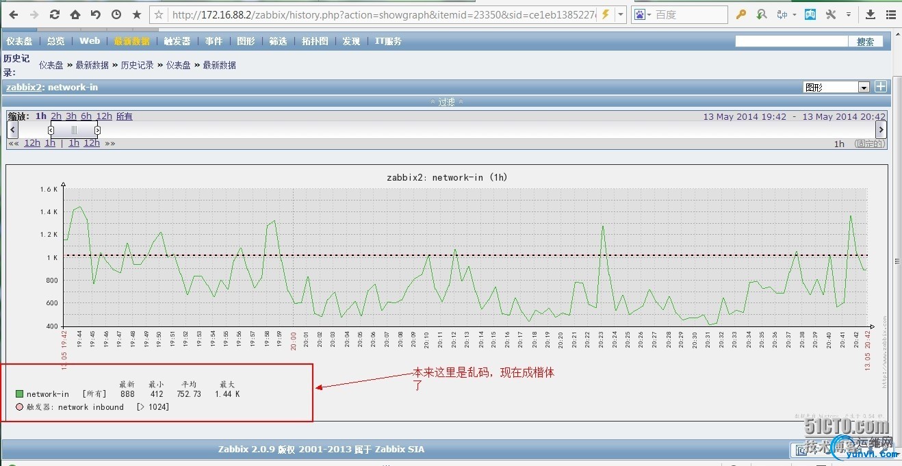Go forward in browser history
This screenshot has height=466, width=902.
point(34,14)
